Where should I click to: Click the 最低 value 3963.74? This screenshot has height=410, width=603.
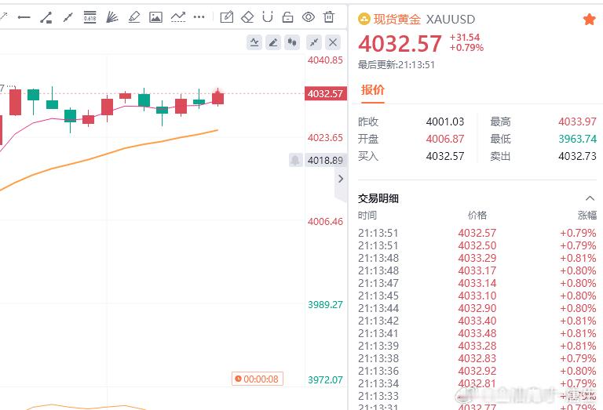[x=577, y=139]
